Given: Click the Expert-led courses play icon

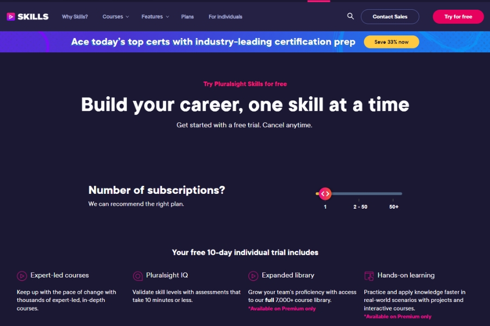Looking at the screenshot, I should [22, 276].
